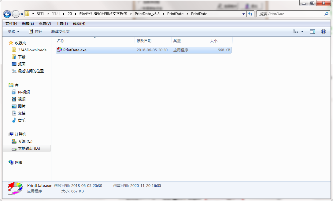Click the 668 KB size cell

(x=224, y=50)
